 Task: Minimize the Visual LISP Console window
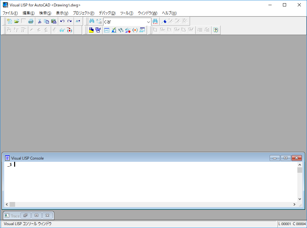click(x=275, y=158)
